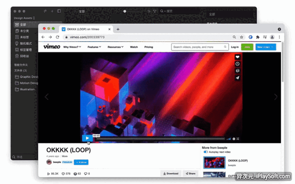Click the More link under title

(x=65, y=156)
